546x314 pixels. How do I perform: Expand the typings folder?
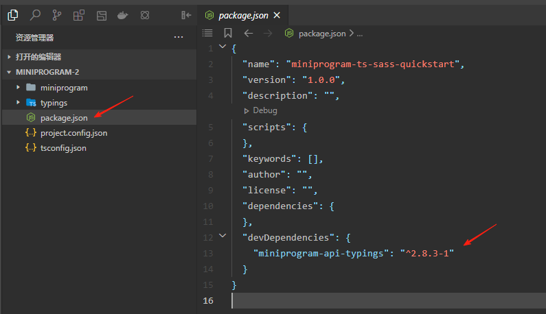pos(99,103)
